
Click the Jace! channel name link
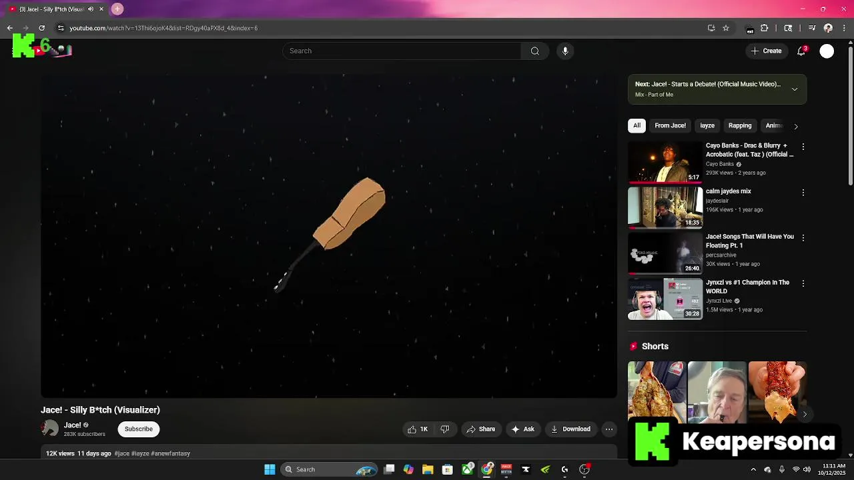[x=72, y=425]
